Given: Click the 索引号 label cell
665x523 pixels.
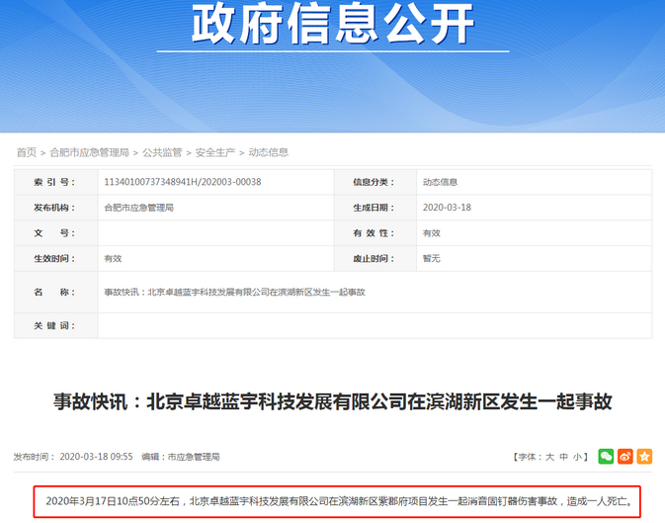Looking at the screenshot, I should [x=56, y=182].
